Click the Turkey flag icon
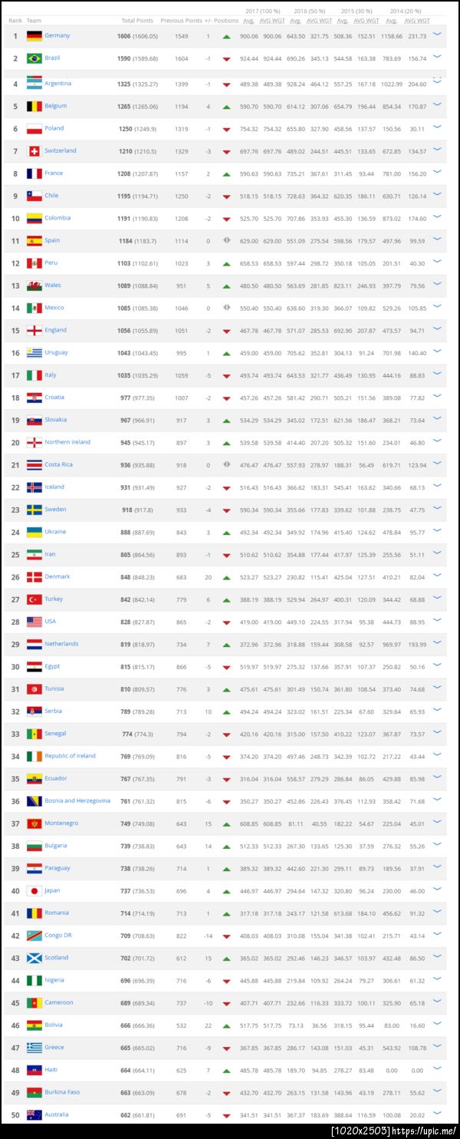Viewport: 460px width, 1139px height. pos(34,599)
